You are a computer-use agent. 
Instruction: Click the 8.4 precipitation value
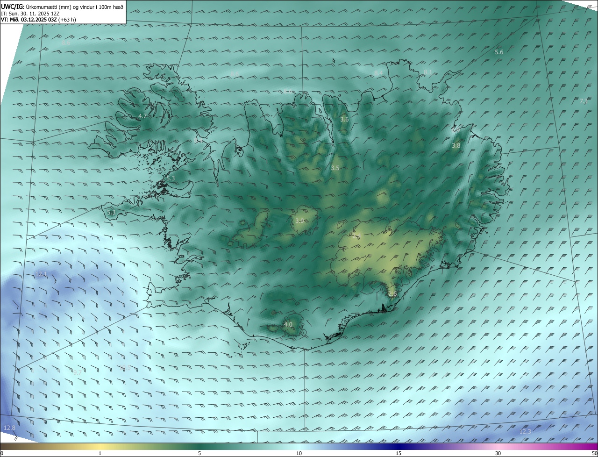point(378,73)
